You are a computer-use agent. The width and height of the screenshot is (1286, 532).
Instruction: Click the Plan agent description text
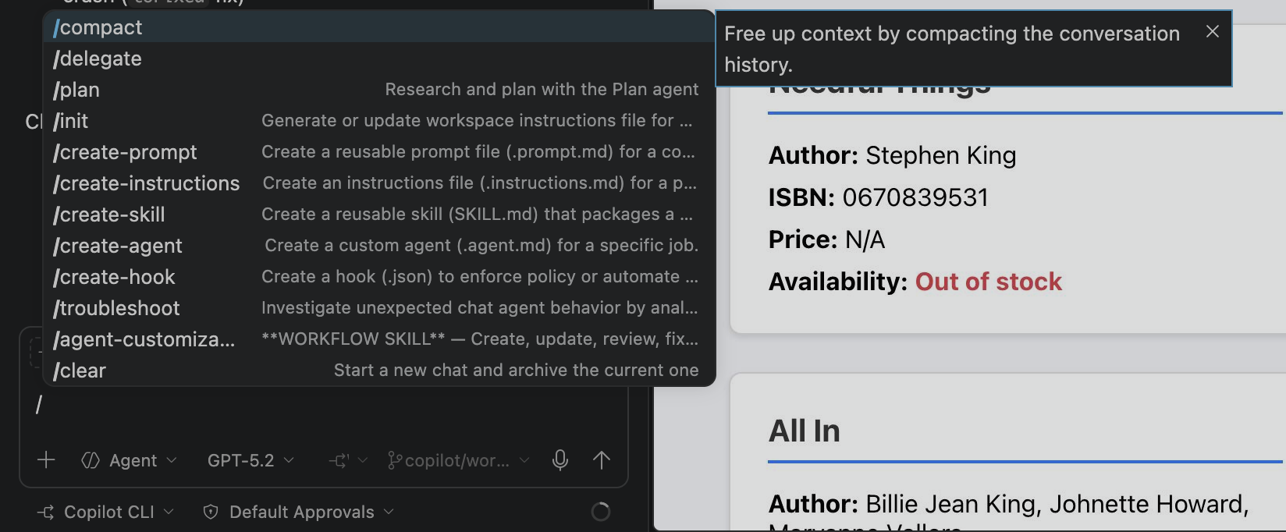click(542, 90)
